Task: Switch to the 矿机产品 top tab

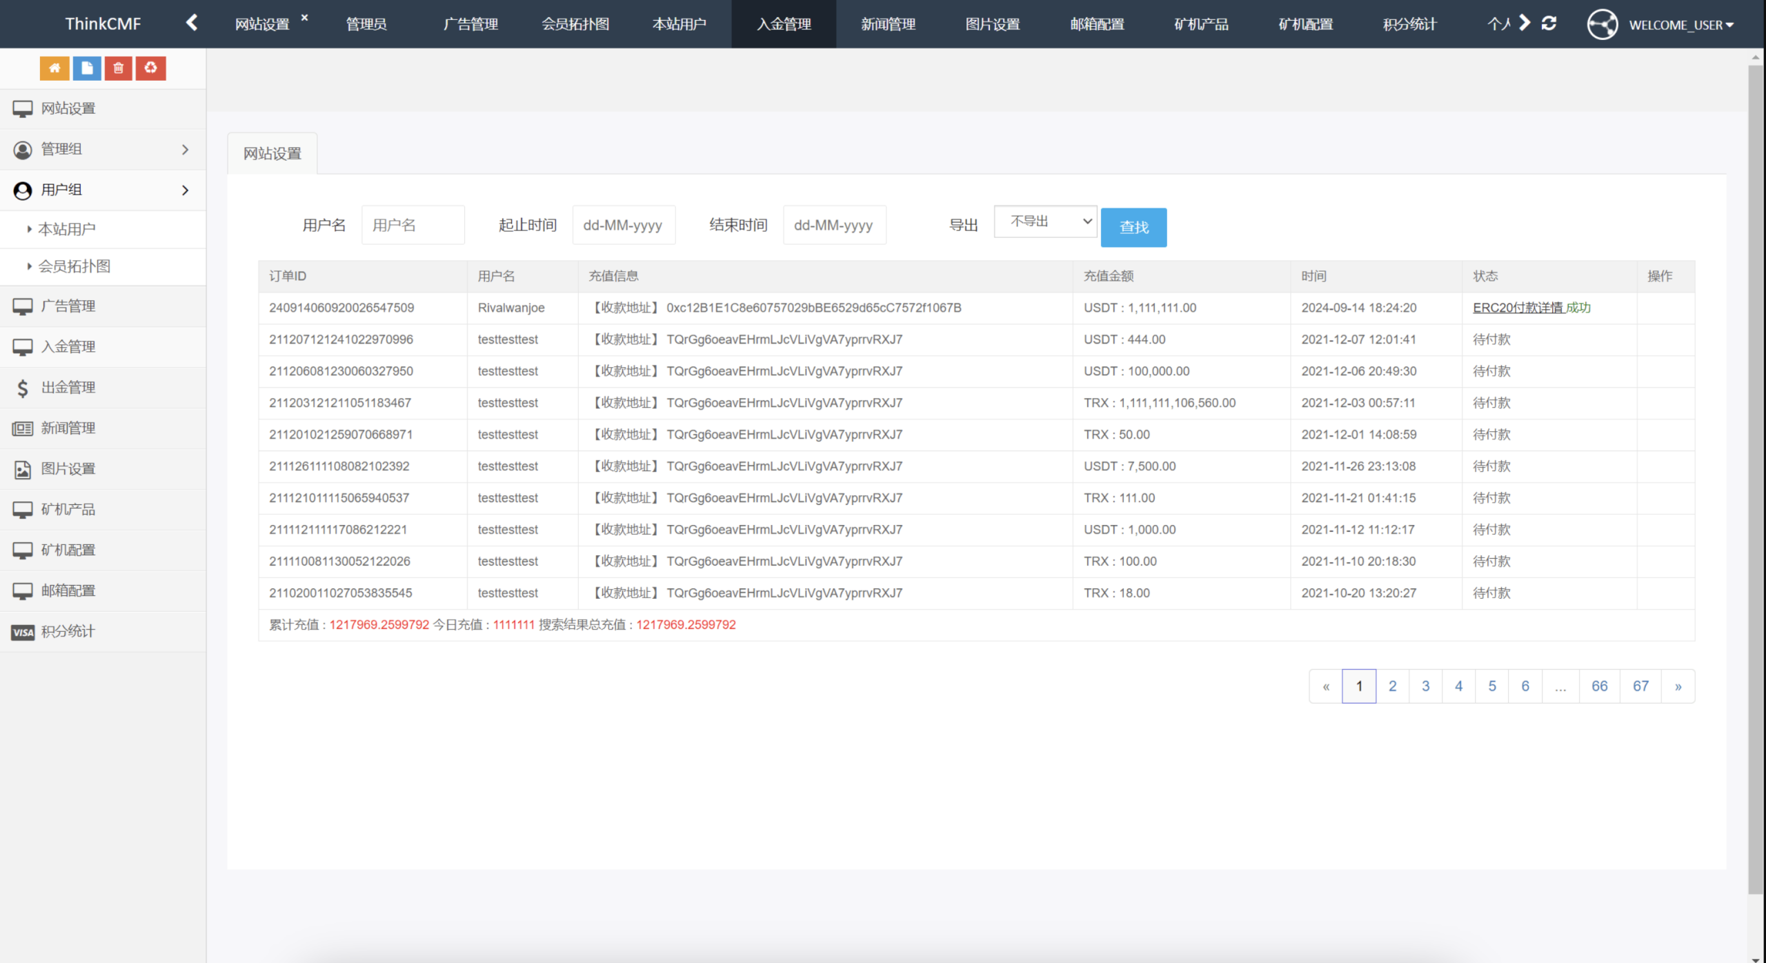Action: pyautogui.click(x=1201, y=24)
